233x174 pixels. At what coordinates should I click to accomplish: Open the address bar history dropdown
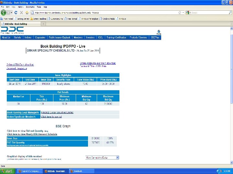coord(183,13)
